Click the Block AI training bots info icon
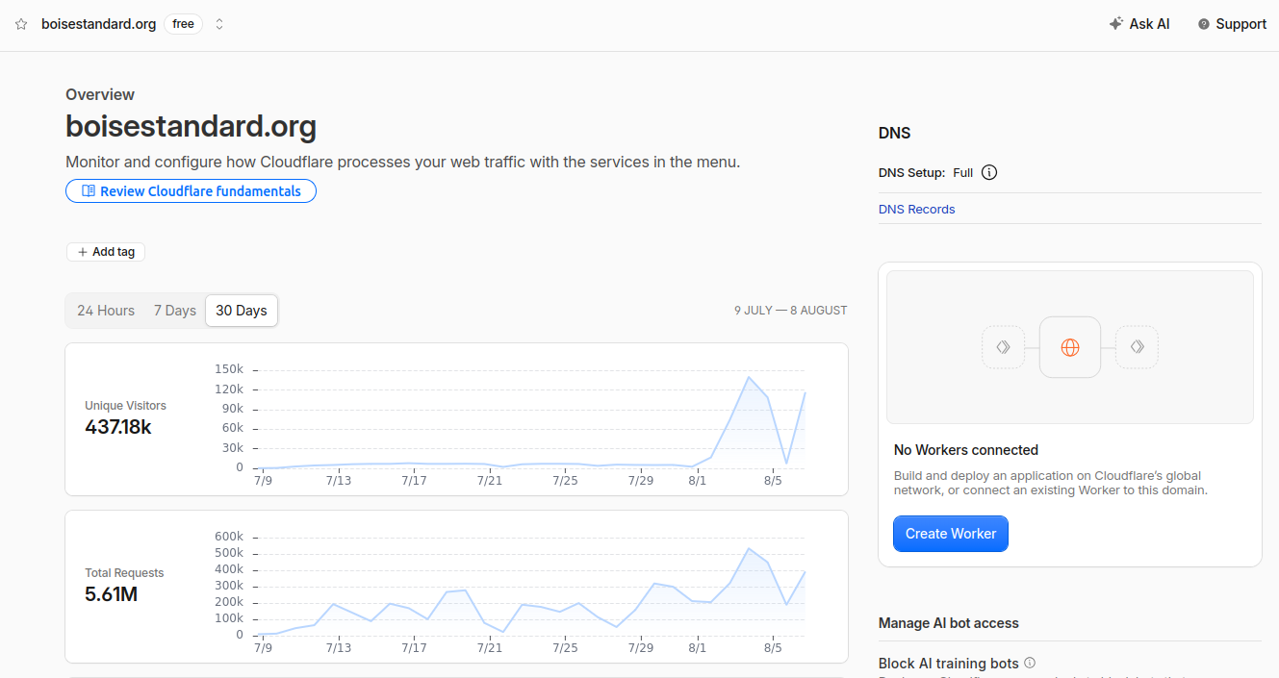This screenshot has width=1279, height=678. (1030, 663)
